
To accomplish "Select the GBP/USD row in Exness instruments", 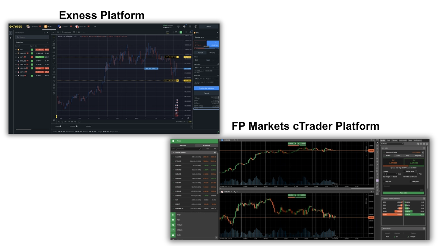I will pyautogui.click(x=32, y=65).
